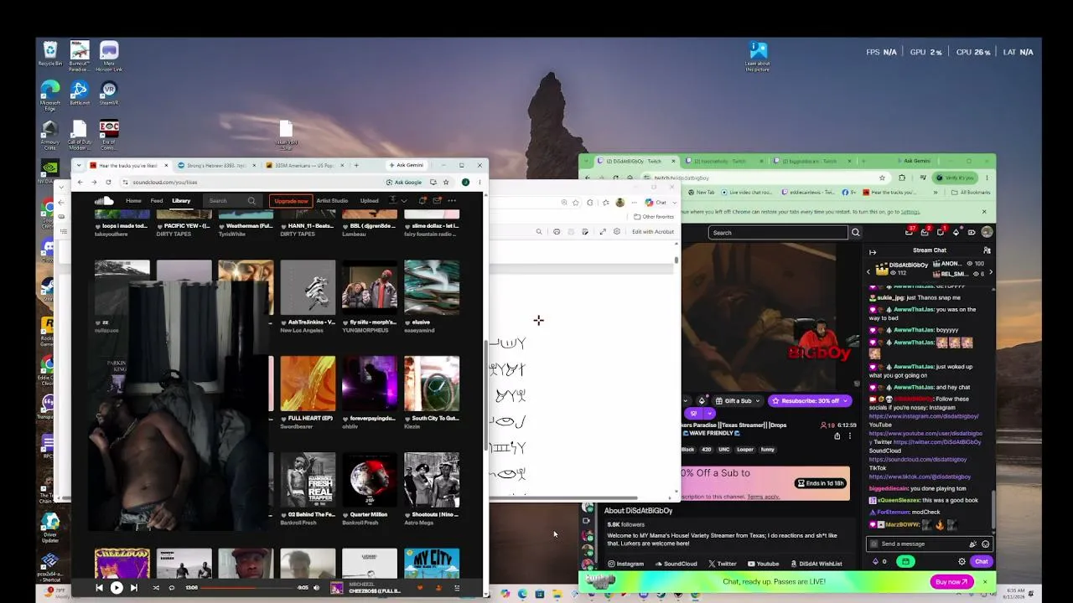Dismiss the Chrome restore tabs banner

[984, 212]
